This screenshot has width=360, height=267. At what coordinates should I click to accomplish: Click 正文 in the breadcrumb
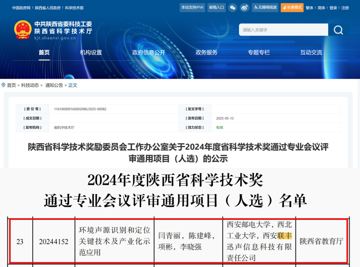(73, 85)
